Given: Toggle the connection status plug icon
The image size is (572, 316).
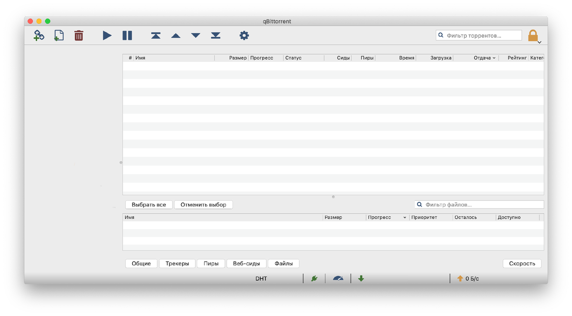Looking at the screenshot, I should tap(315, 278).
